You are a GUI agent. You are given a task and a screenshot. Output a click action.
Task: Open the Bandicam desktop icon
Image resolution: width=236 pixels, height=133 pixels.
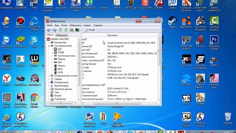(x=21, y=22)
